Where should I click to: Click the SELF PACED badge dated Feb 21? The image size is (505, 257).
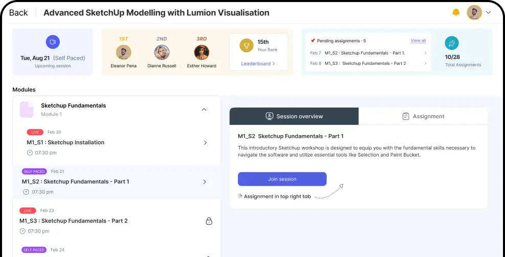tap(34, 171)
